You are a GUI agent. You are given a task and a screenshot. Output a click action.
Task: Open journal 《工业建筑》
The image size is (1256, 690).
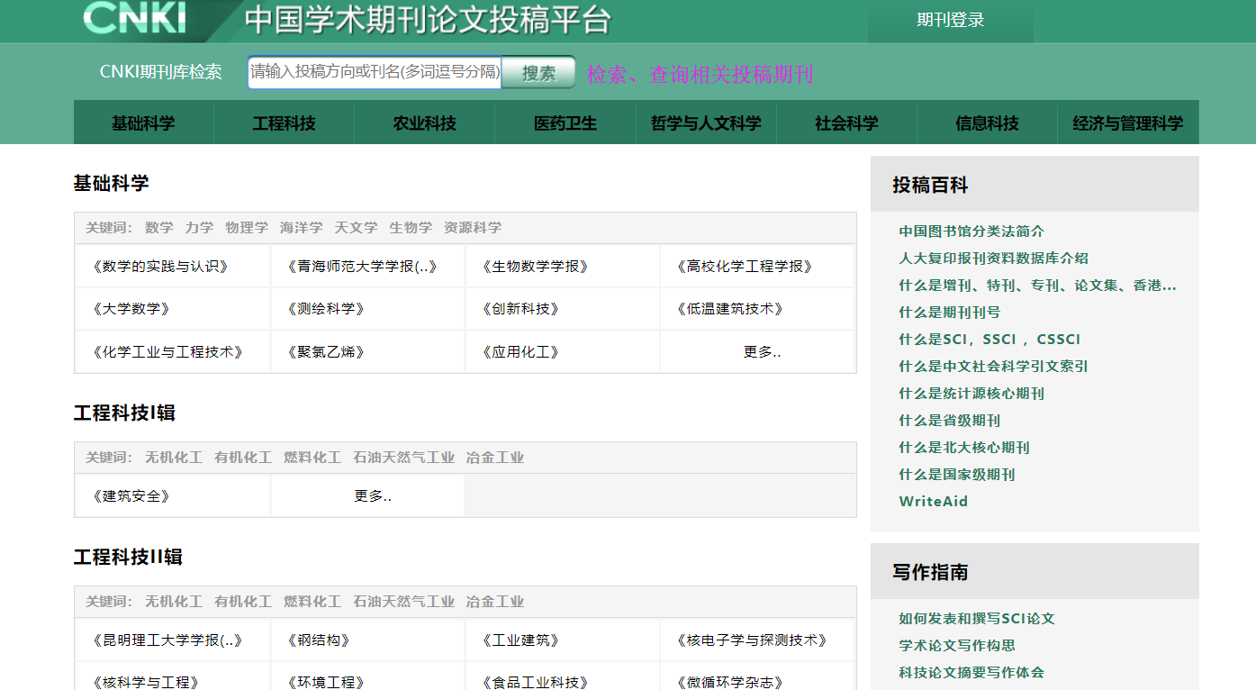520,640
